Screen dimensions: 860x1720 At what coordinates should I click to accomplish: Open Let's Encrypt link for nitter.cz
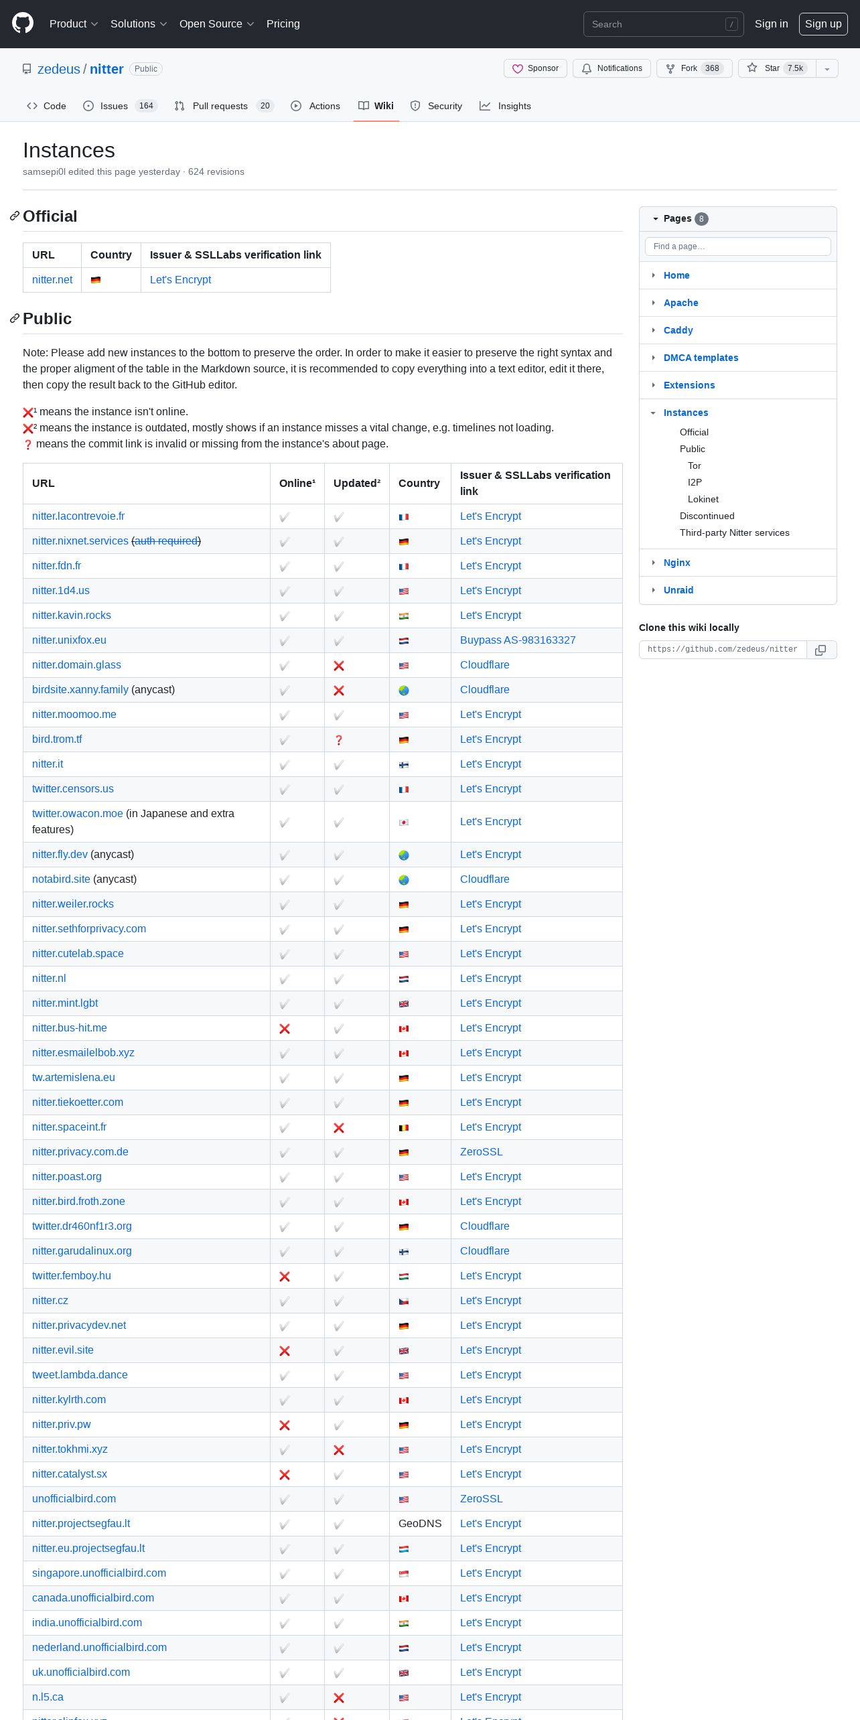(x=491, y=1301)
